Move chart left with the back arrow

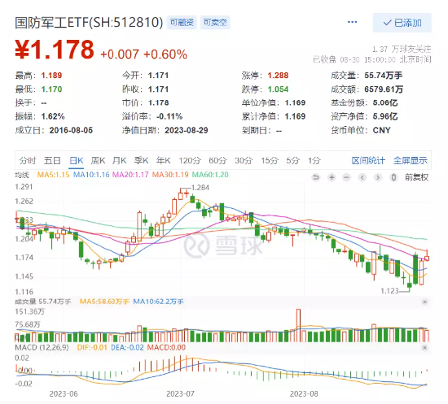(362, 178)
